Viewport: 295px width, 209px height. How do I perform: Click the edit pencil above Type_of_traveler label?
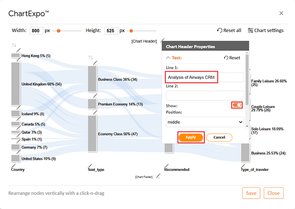pos(243,165)
